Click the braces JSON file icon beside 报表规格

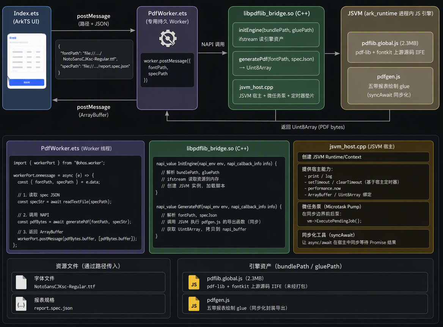click(21, 304)
